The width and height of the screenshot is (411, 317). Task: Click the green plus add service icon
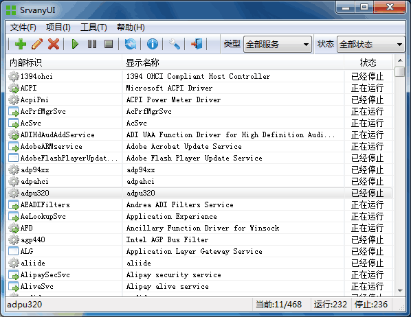21,44
